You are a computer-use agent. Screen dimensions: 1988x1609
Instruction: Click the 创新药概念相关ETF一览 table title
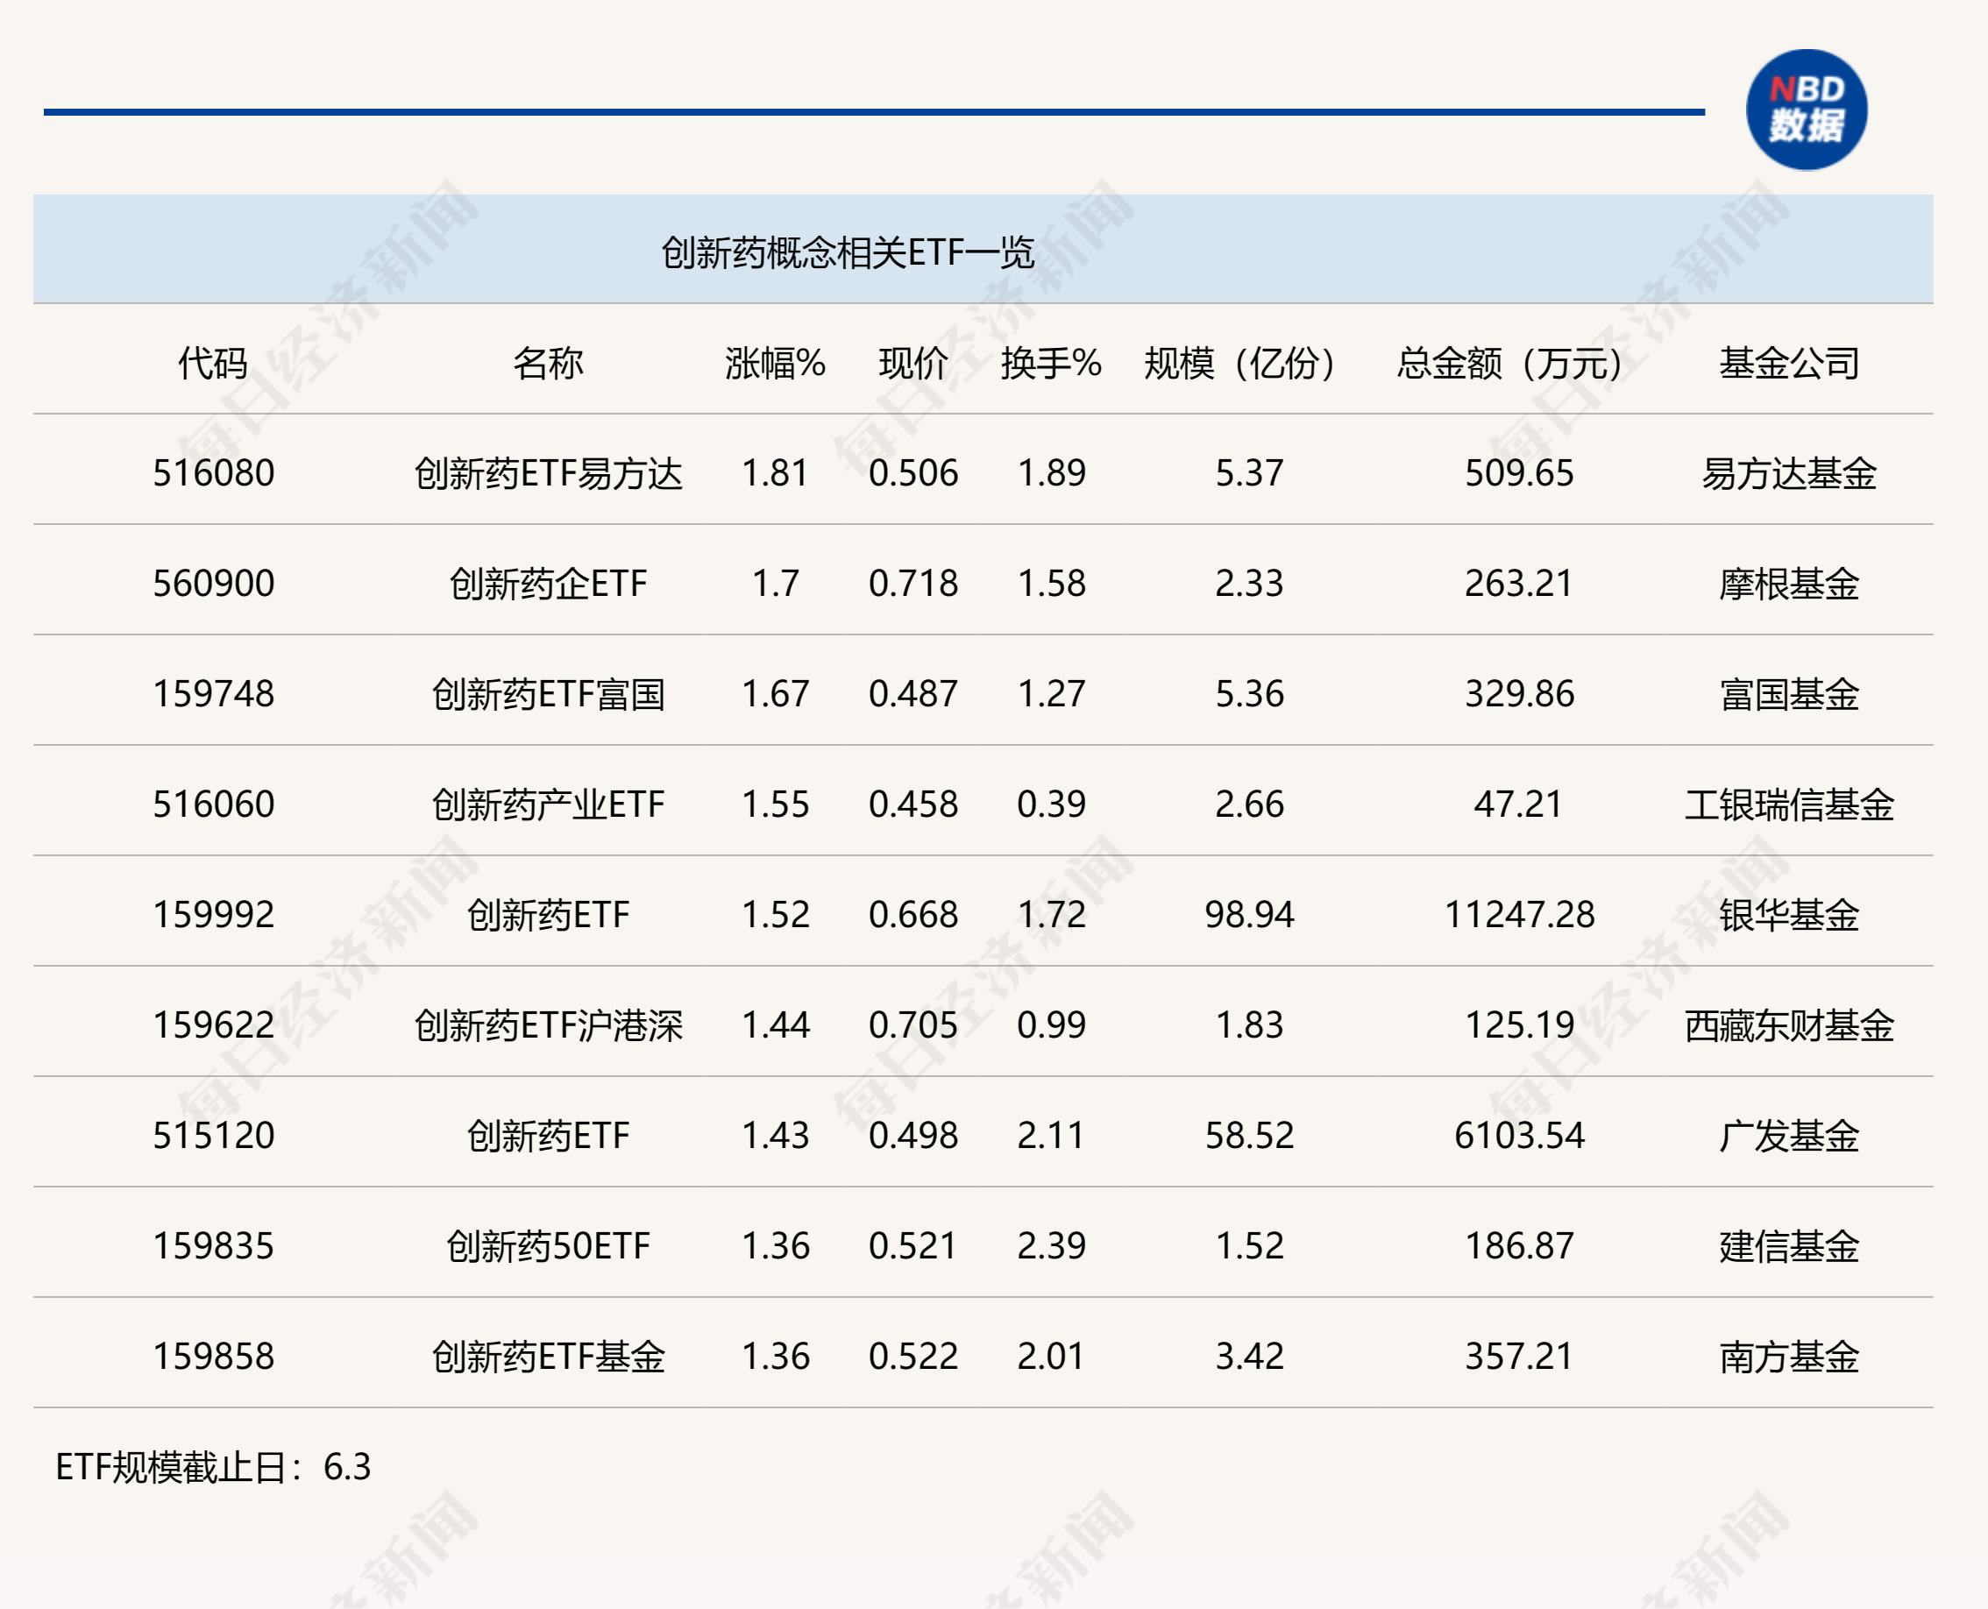[x=847, y=252]
